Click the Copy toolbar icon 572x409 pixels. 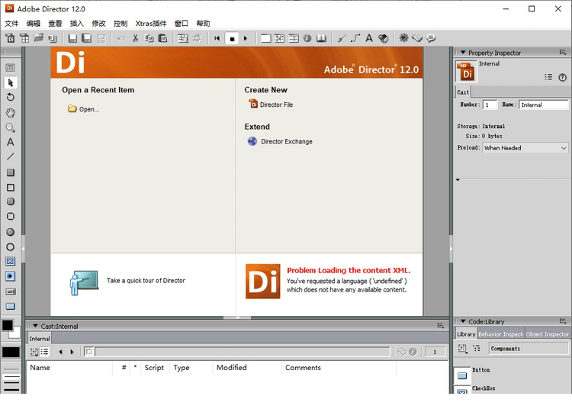[149, 38]
